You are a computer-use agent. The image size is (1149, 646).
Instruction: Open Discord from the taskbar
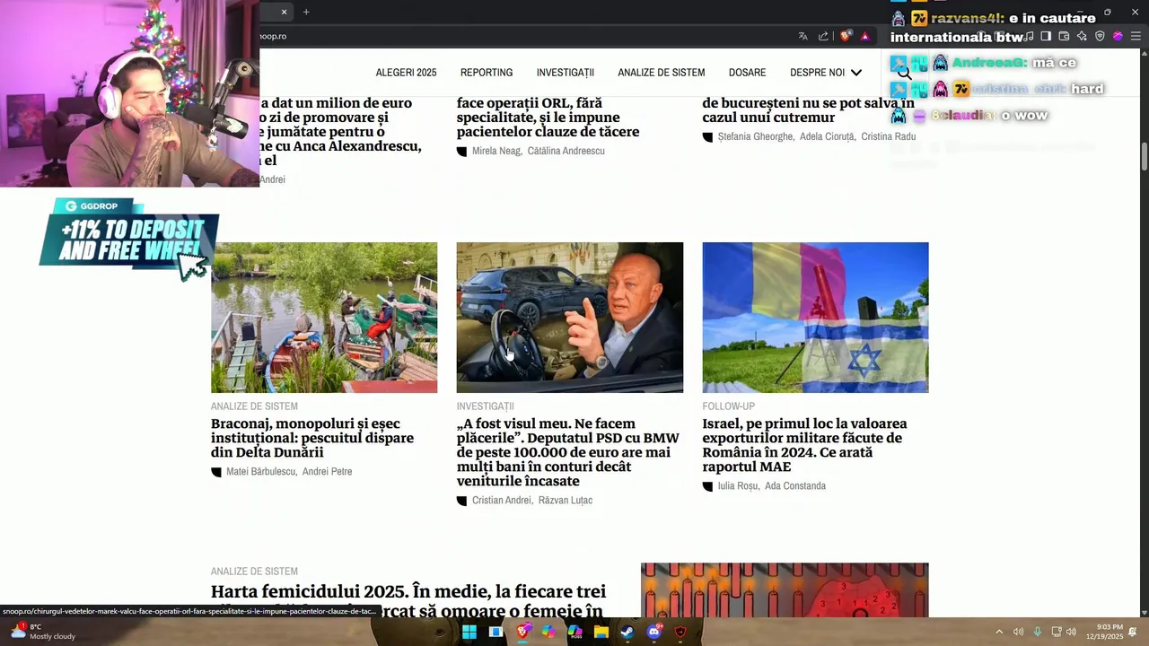653,632
